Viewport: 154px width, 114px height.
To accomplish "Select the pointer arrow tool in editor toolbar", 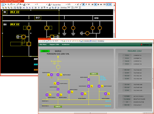I will point(3,4).
